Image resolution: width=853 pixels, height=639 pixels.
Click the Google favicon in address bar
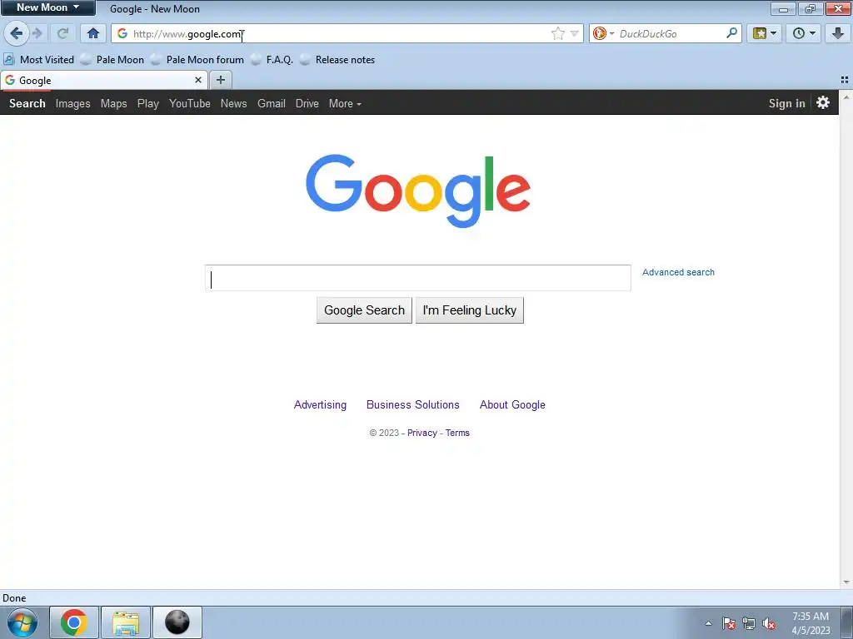coord(122,33)
